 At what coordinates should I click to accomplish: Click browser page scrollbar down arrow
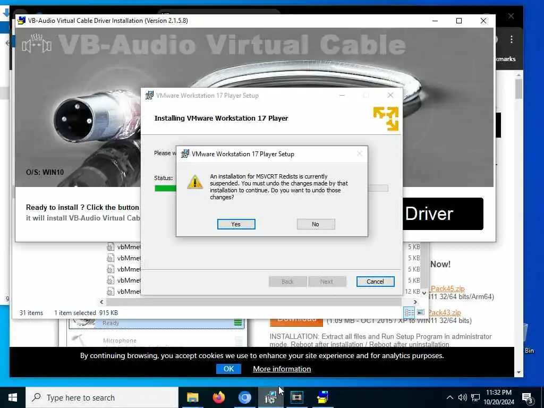[518, 372]
